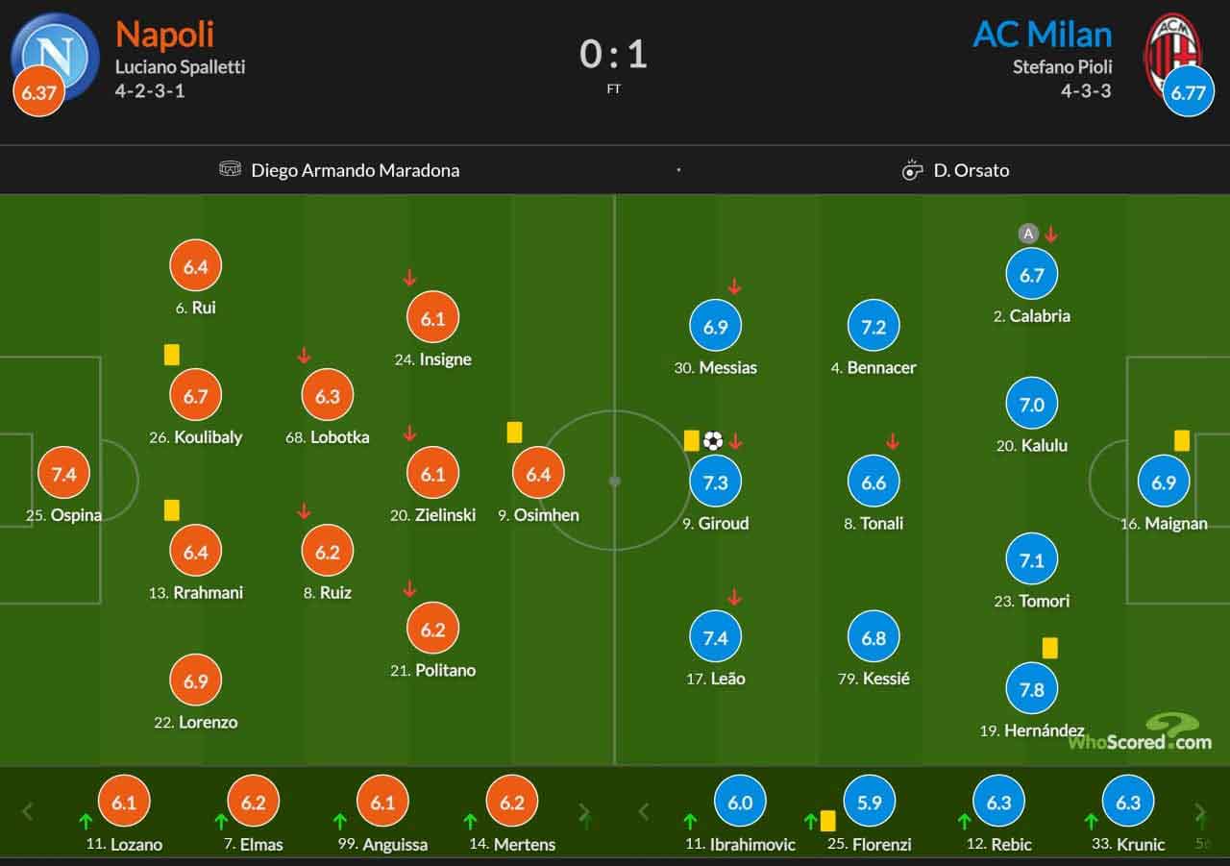The image size is (1230, 866).
Task: Click Napoli's 6.37 team rating badge
Action: click(x=38, y=93)
